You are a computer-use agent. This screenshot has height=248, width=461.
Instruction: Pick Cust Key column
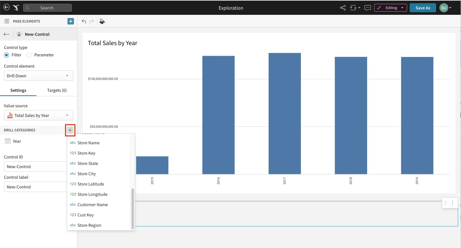[x=99, y=215]
